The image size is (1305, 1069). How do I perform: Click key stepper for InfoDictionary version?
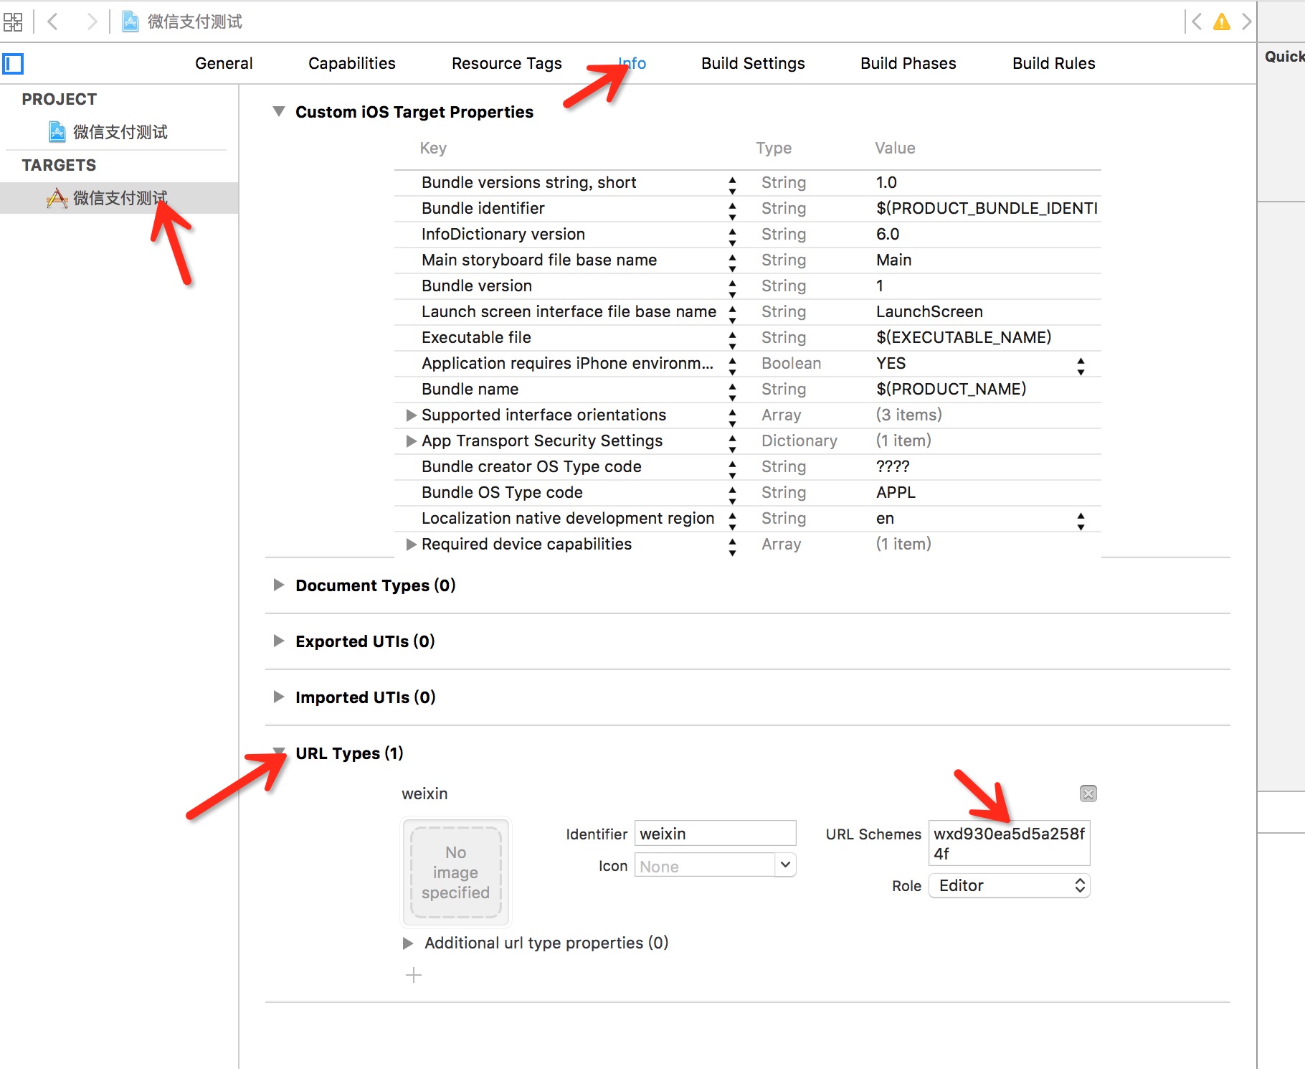click(732, 237)
